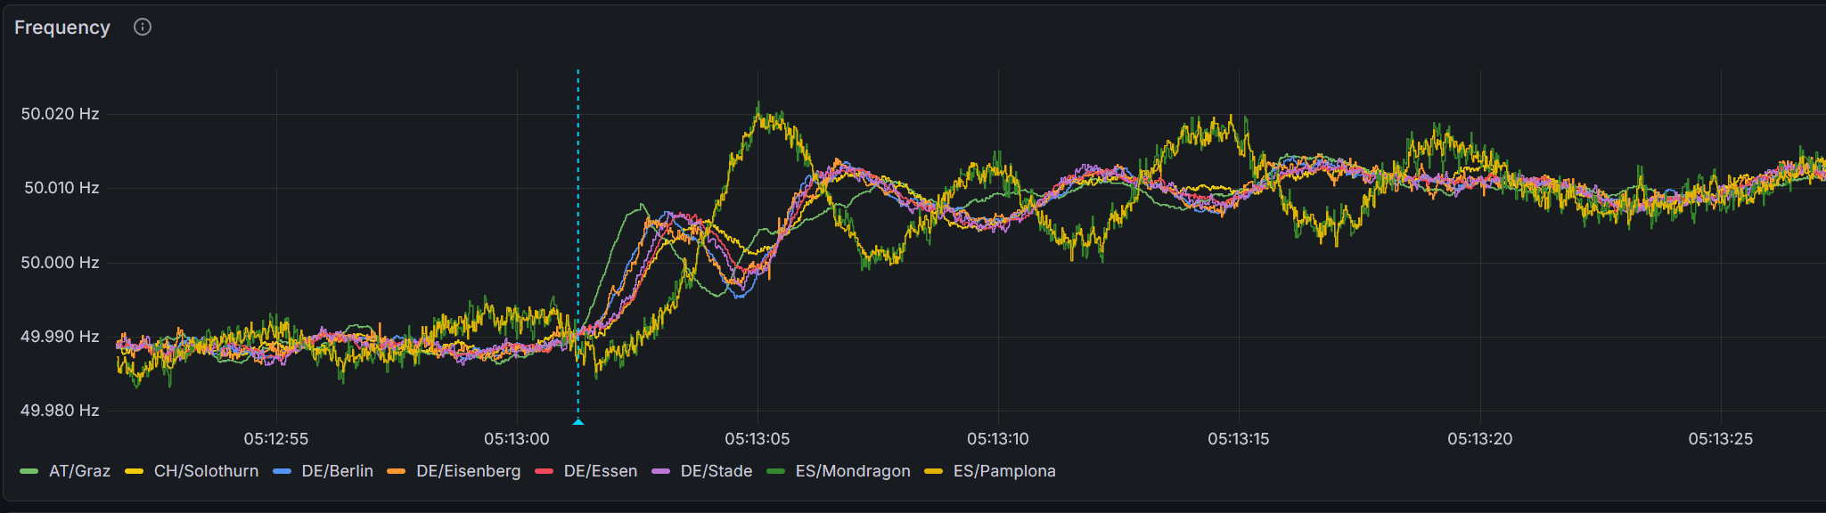This screenshot has height=513, width=1826.
Task: Show only DE/Stade legend entry
Action: (716, 471)
